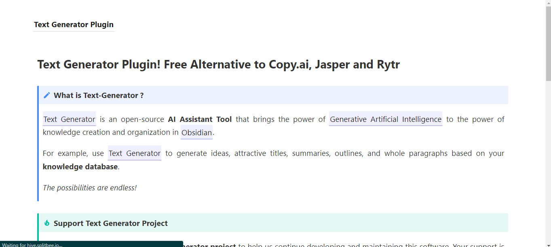551x247 pixels.
Task: Click the 'Waiting for hive.splitbee.io' status bar
Action: [x=91, y=244]
